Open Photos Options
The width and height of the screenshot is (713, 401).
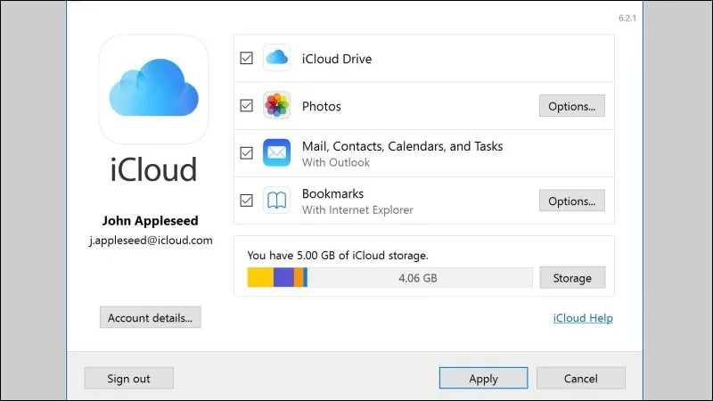[x=572, y=106]
